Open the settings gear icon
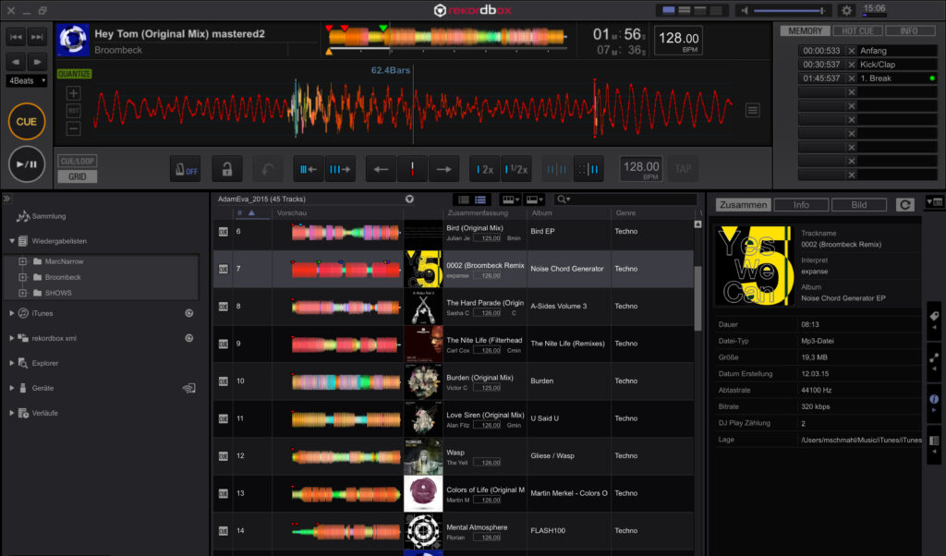Image resolution: width=946 pixels, height=556 pixels. 846,10
